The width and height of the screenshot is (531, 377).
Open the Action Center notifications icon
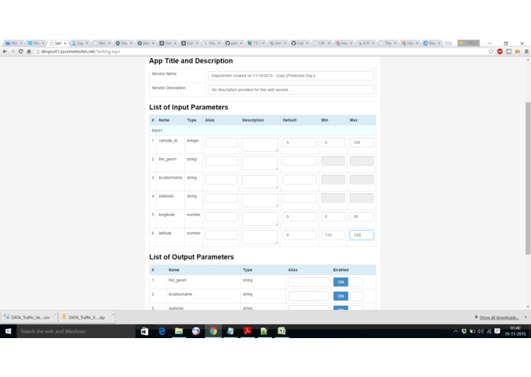point(497,331)
